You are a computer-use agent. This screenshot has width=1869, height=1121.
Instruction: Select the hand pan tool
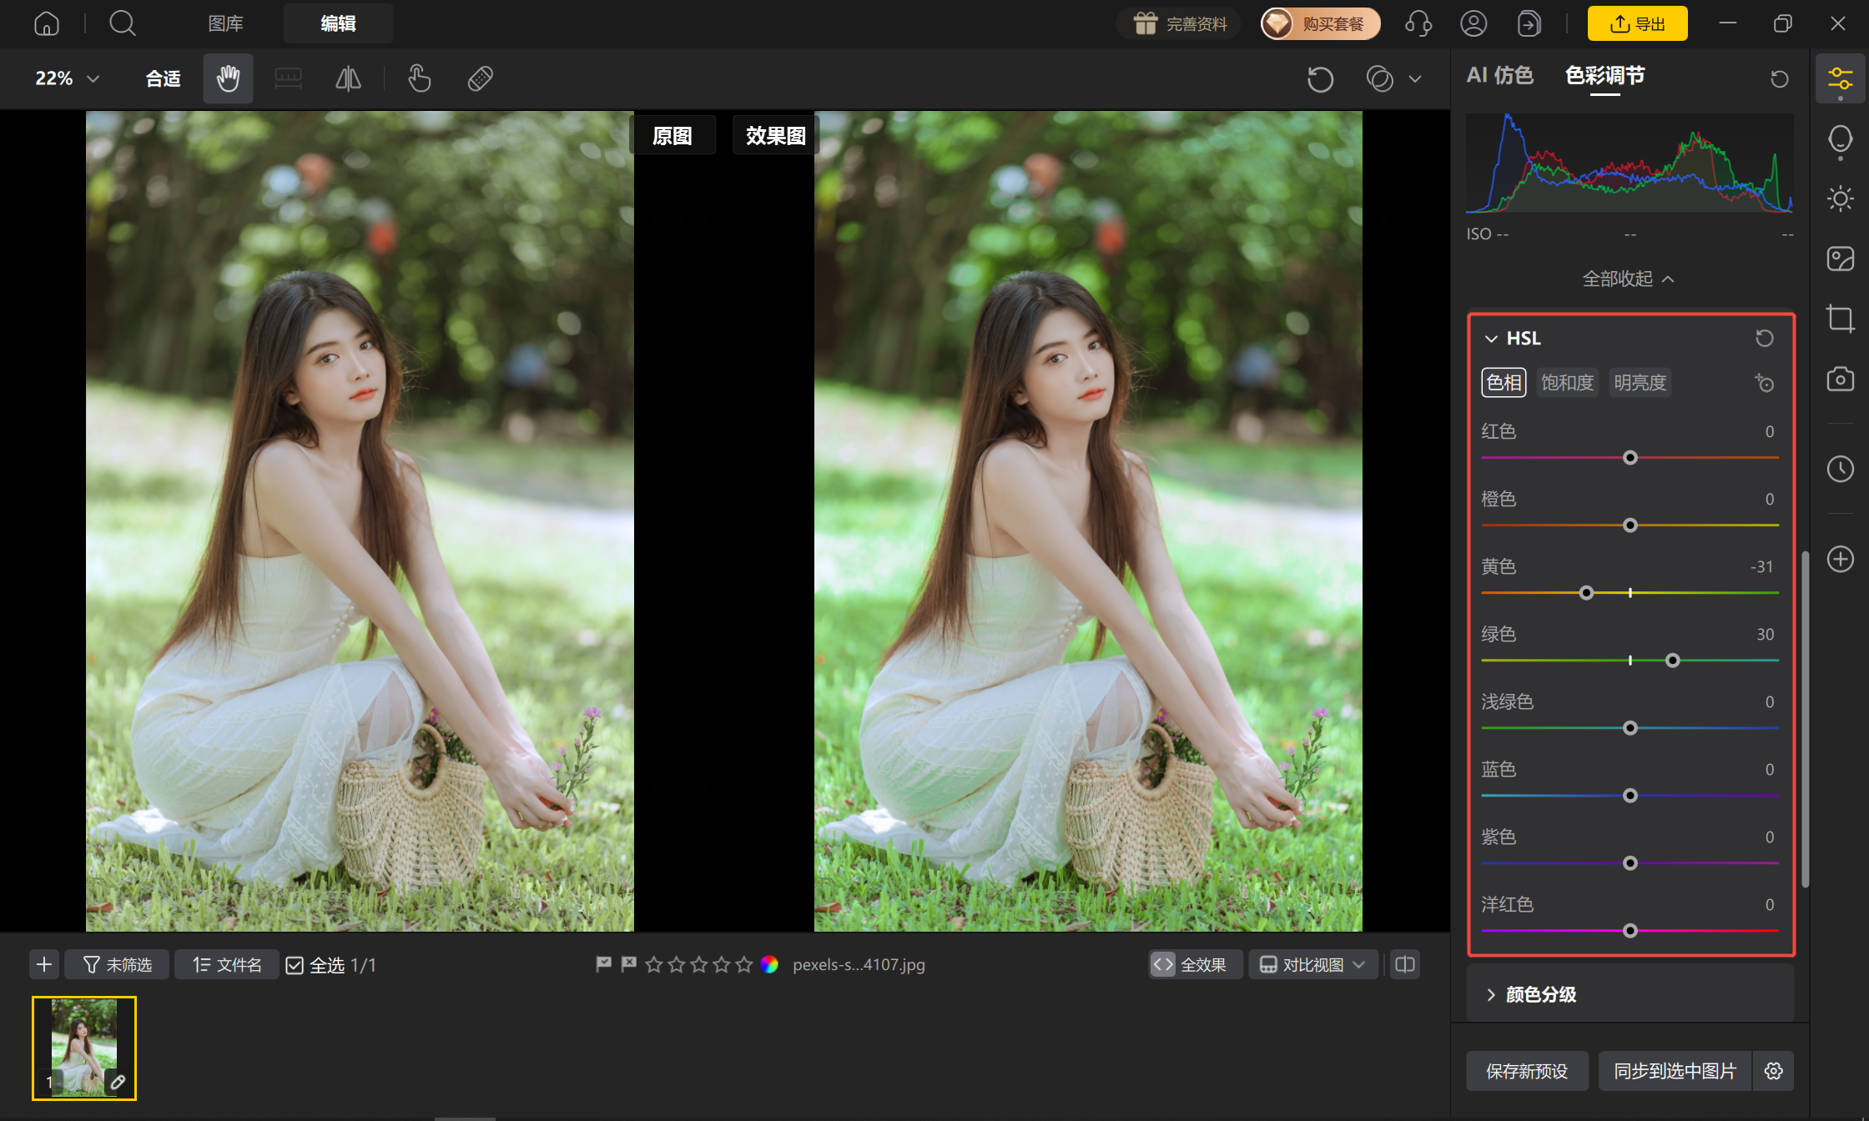tap(228, 78)
